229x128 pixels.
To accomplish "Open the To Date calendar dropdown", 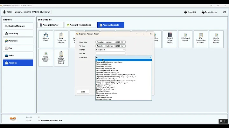I will (123, 46).
